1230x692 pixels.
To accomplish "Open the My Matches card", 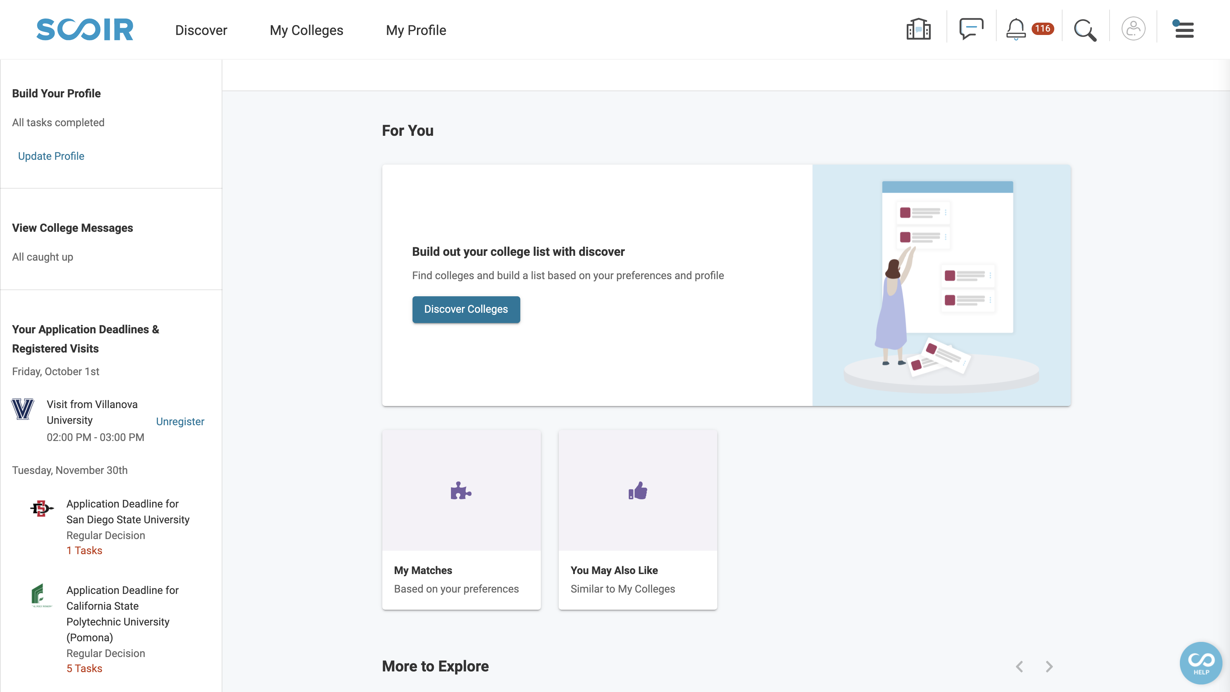I will click(461, 519).
